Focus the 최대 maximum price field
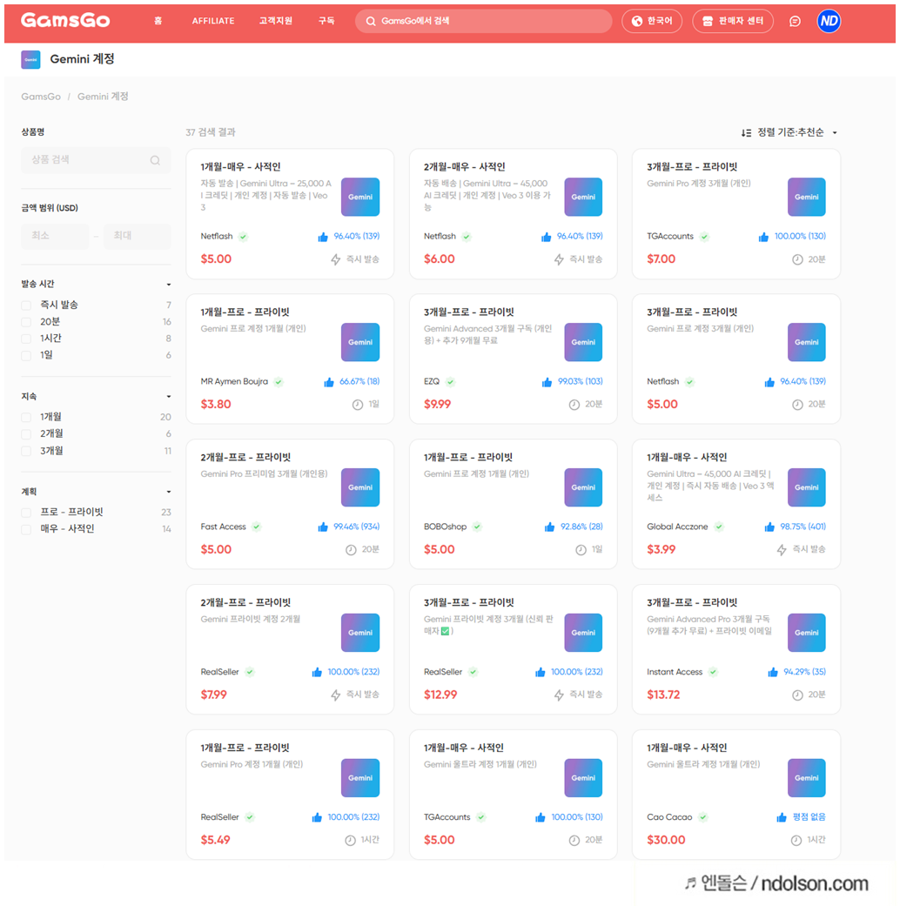The image size is (900, 906). 137,236
